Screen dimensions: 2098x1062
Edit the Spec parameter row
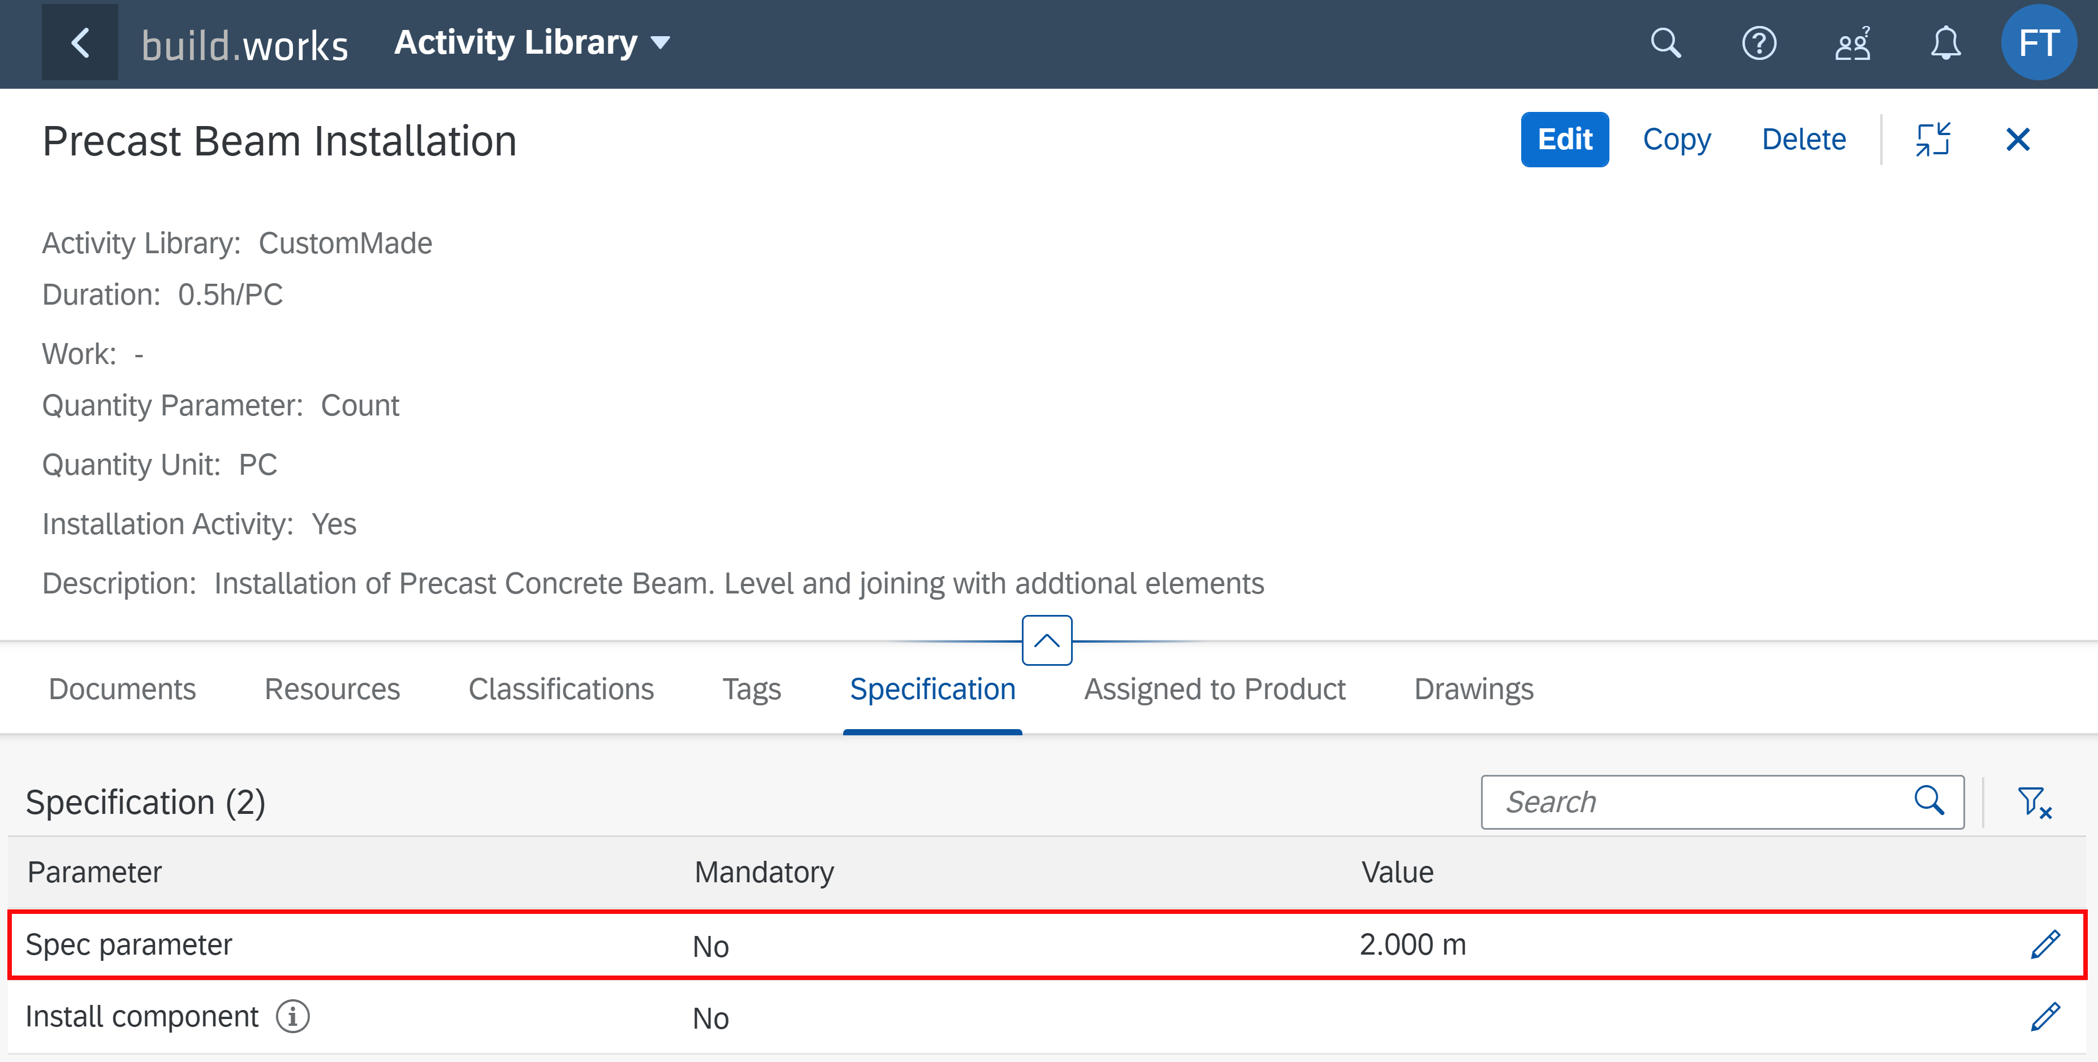point(2045,945)
